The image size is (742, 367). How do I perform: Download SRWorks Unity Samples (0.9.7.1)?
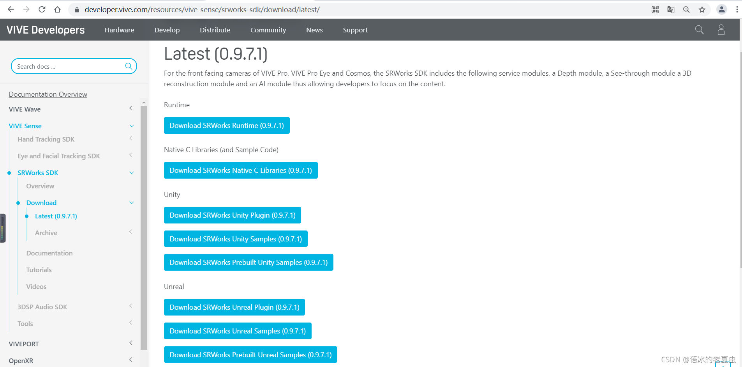click(x=236, y=239)
